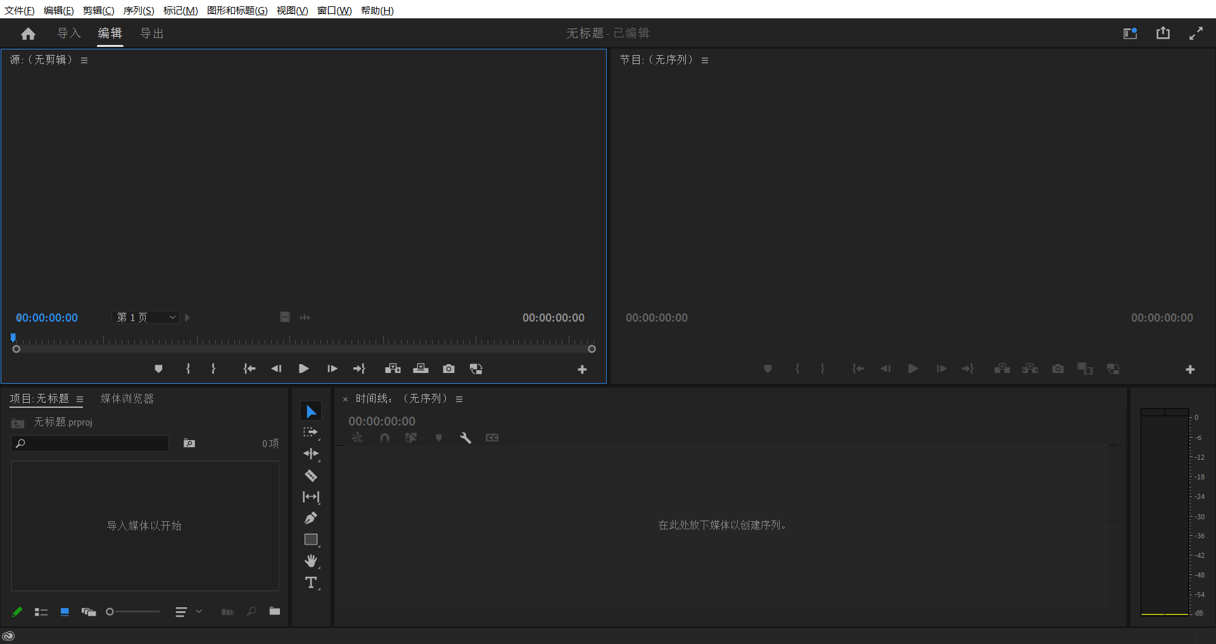This screenshot has height=644, width=1216.
Task: Switch Project panel to list view
Action: point(41,612)
